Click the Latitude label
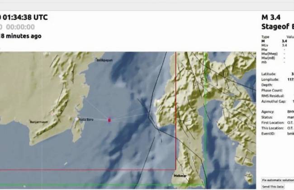 point(269,74)
